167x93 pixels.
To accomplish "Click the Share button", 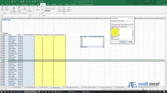I will point(164,4).
